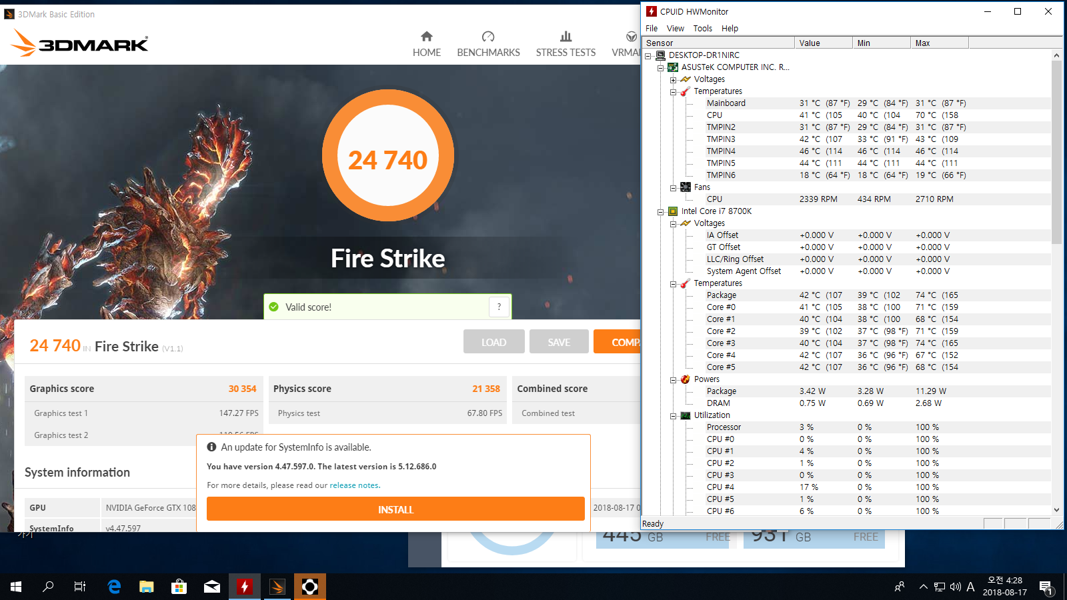Open the Windows Start menu
Image resolution: width=1067 pixels, height=600 pixels.
[x=16, y=587]
